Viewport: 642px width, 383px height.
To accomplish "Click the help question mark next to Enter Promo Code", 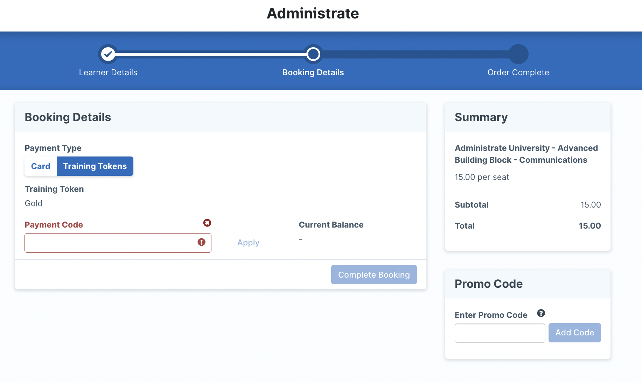I will pyautogui.click(x=541, y=313).
